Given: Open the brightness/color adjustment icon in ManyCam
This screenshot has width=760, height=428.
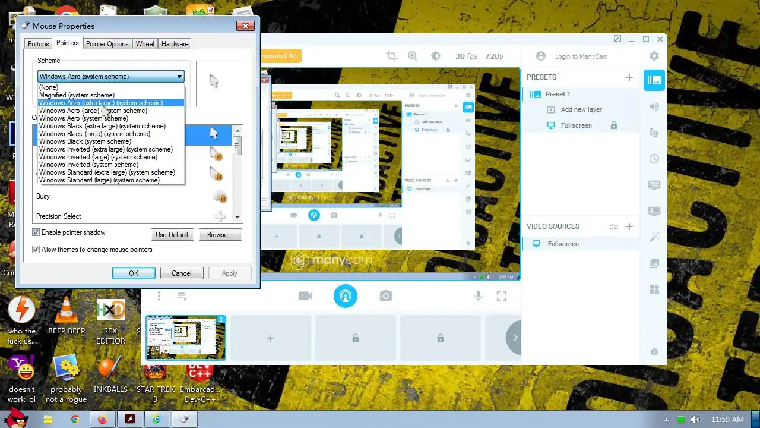Looking at the screenshot, I should coord(435,56).
